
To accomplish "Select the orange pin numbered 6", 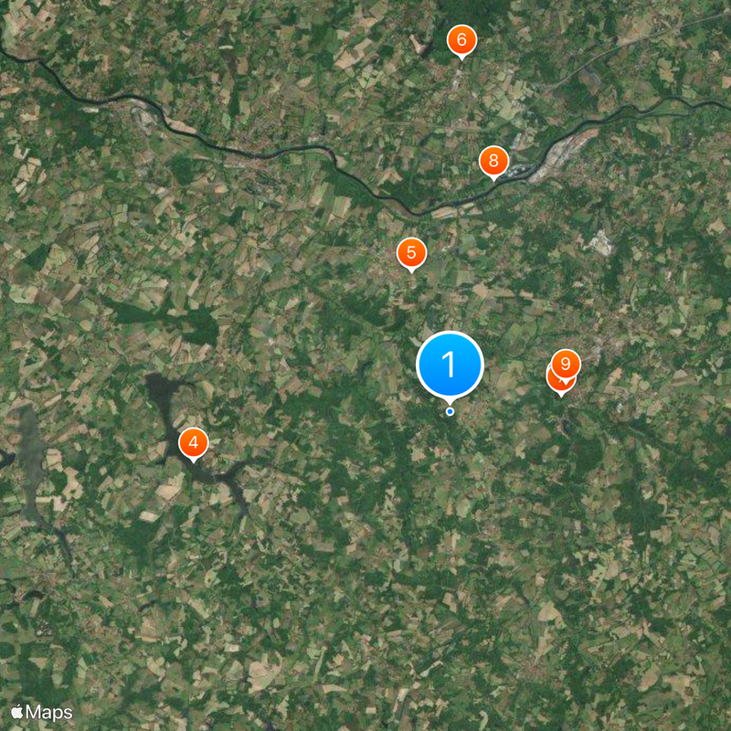I will [x=461, y=40].
